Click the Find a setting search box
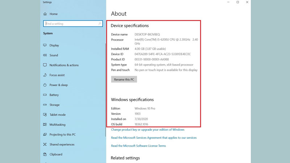 click(71, 24)
